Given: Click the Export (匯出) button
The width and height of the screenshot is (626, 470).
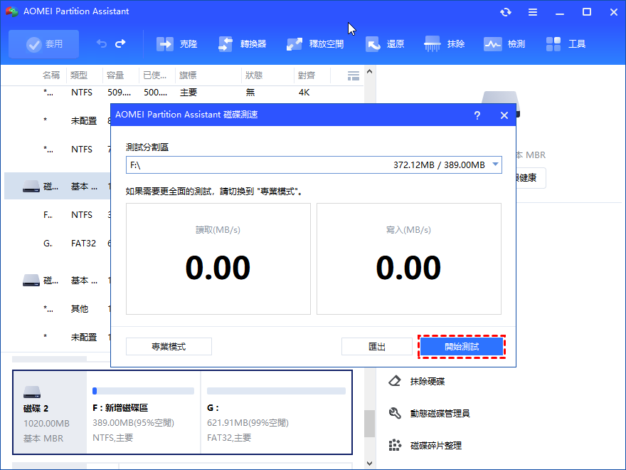Looking at the screenshot, I should [376, 347].
